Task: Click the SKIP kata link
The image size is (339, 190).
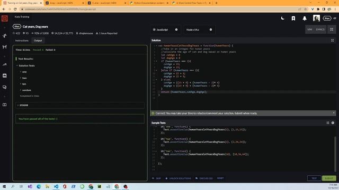Action: 157,178
